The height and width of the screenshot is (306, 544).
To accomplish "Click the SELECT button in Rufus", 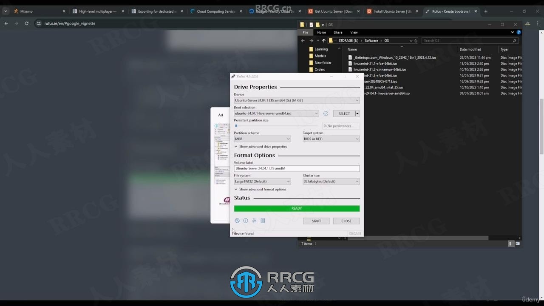I will point(344,113).
